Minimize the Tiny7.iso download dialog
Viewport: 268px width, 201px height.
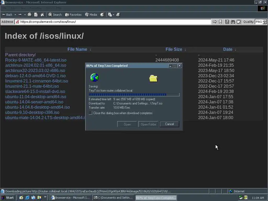point(170,66)
